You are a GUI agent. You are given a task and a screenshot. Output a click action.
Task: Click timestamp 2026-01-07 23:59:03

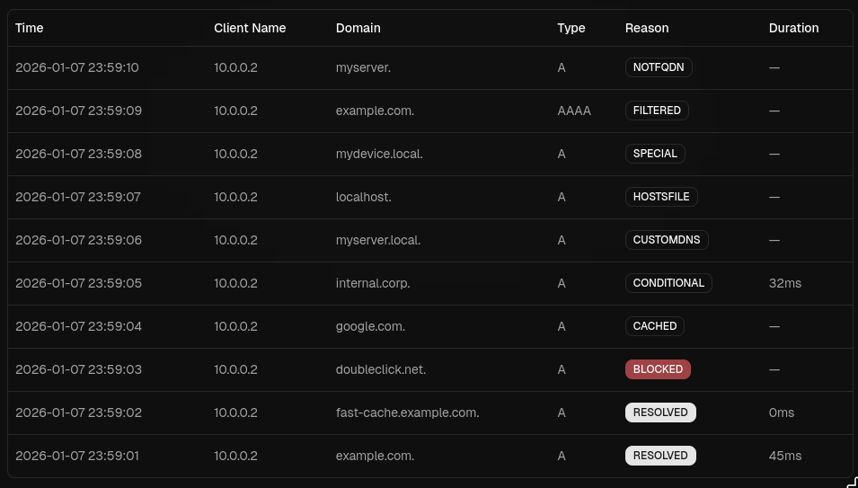point(78,369)
